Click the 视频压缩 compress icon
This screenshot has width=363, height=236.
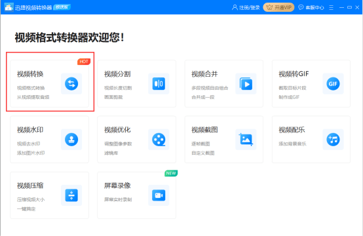click(x=71, y=195)
